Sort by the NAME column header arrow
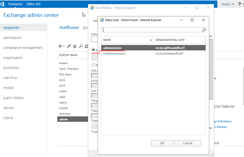244x157 pixels. click(151, 40)
